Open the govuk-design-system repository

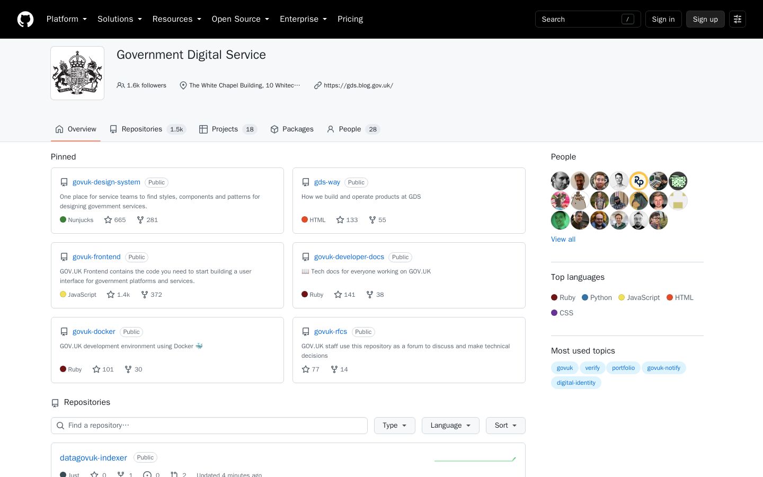107,182
